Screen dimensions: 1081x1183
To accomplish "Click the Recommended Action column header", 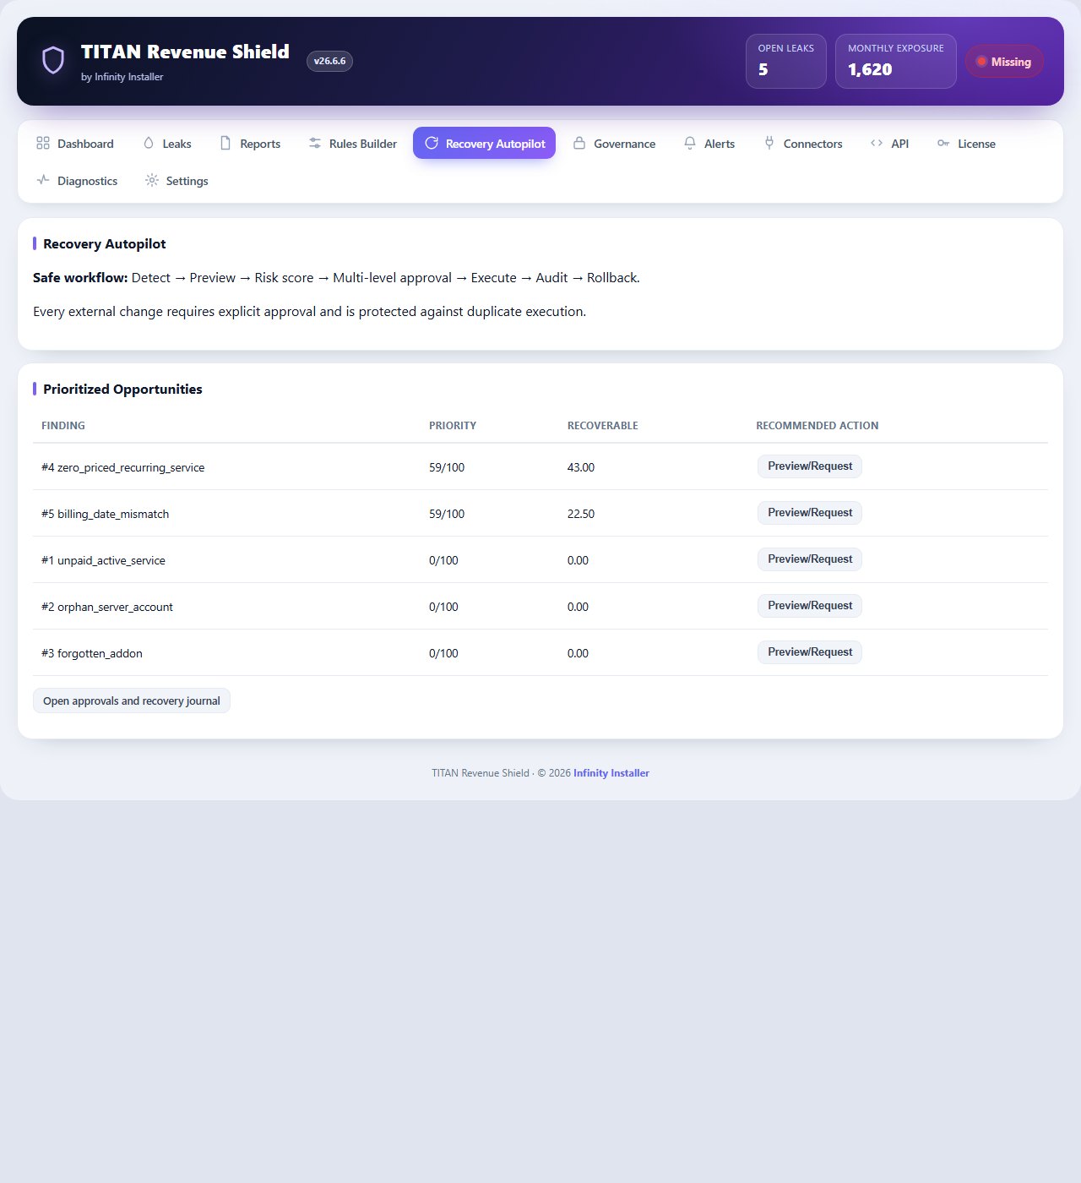I will [818, 426].
